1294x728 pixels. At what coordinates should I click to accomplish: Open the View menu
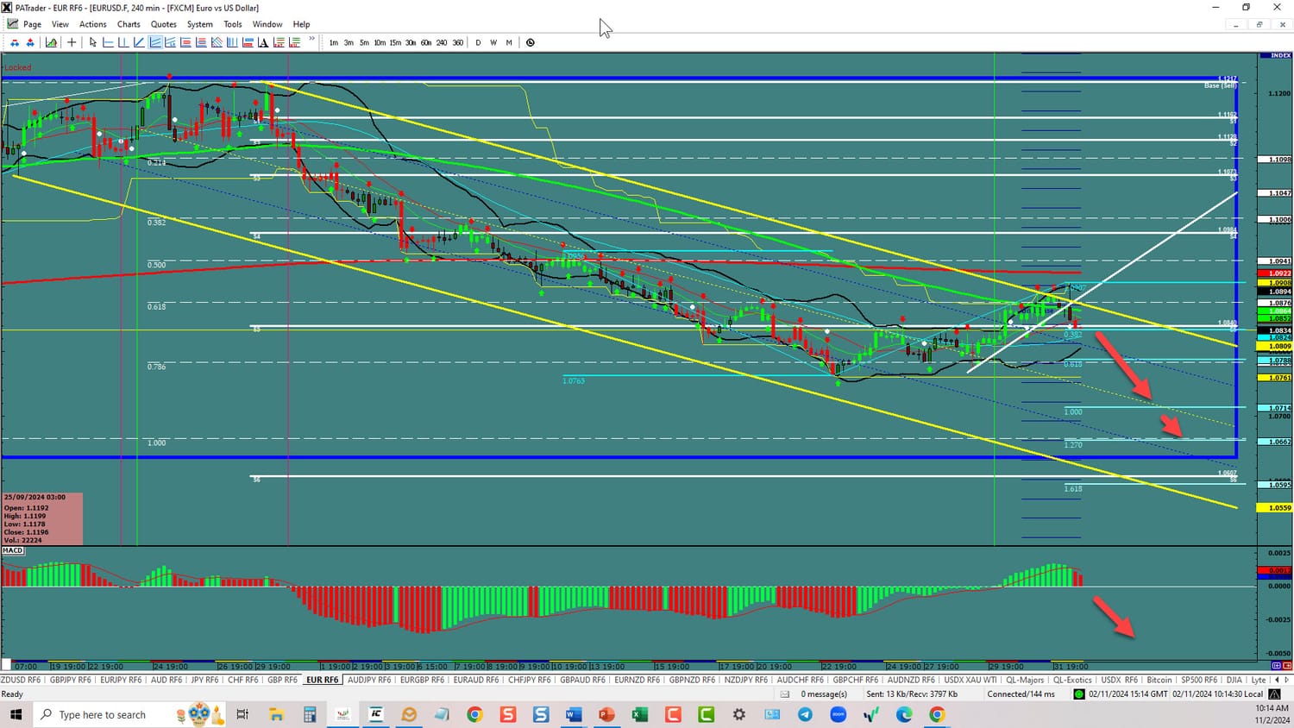pos(60,24)
